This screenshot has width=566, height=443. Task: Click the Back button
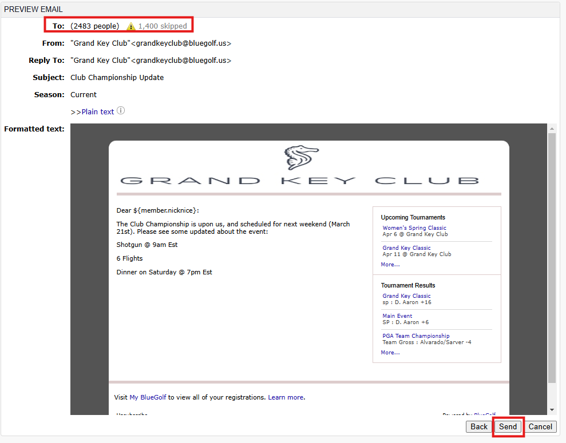pyautogui.click(x=478, y=427)
